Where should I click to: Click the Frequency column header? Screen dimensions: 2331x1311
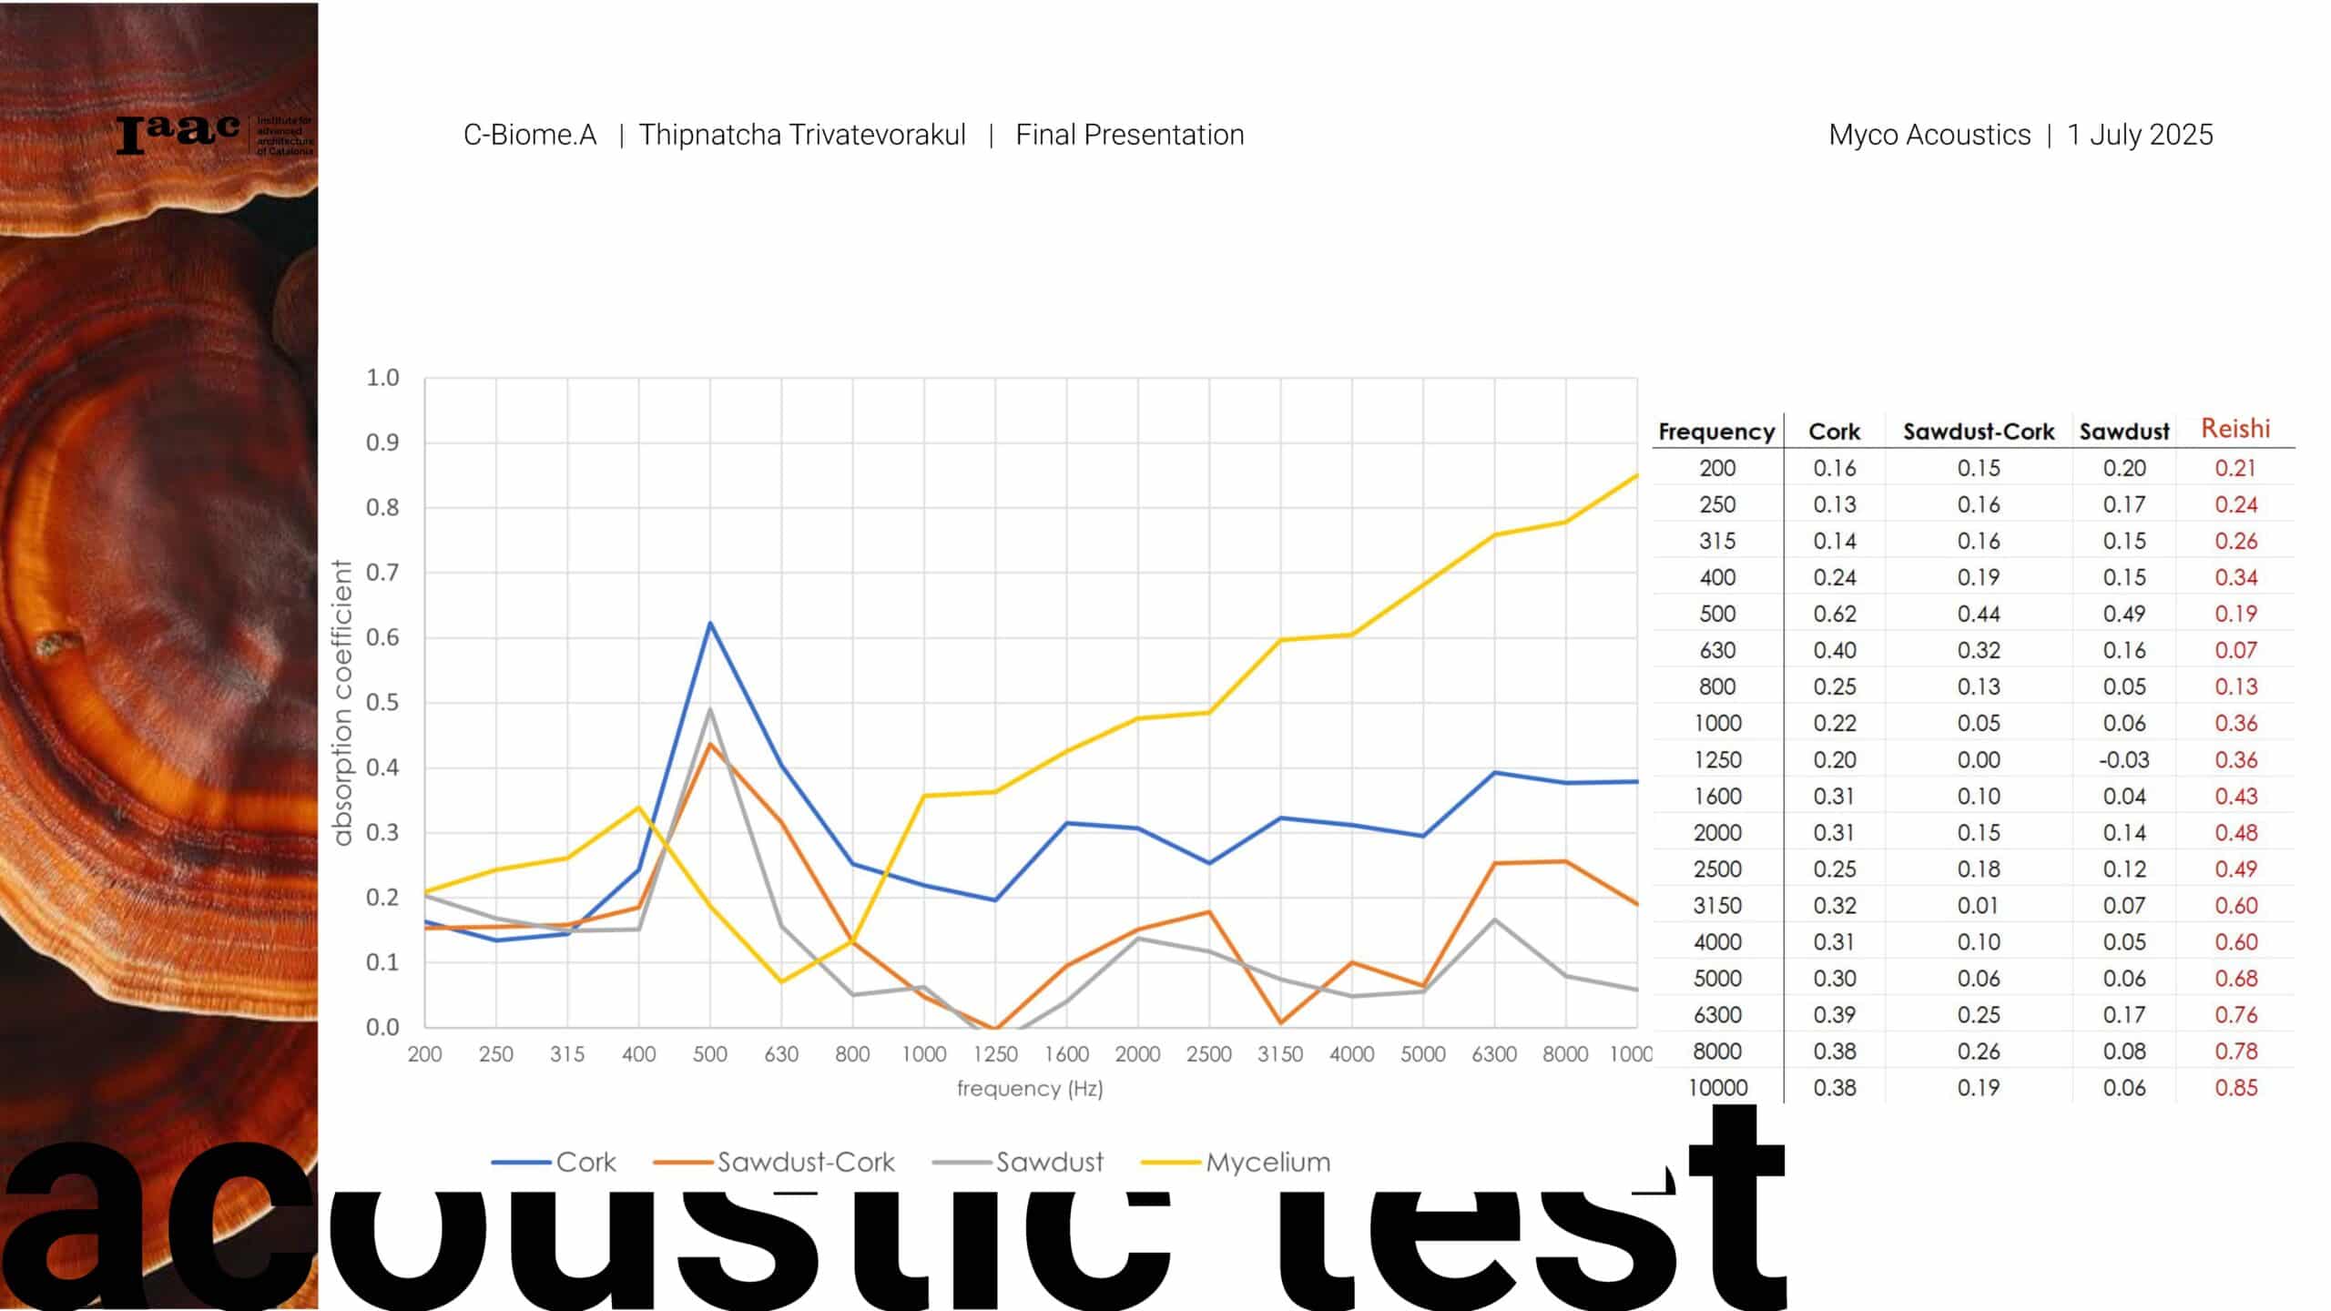pos(1716,432)
